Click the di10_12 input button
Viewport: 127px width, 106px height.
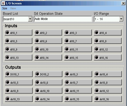coord(108,49)
